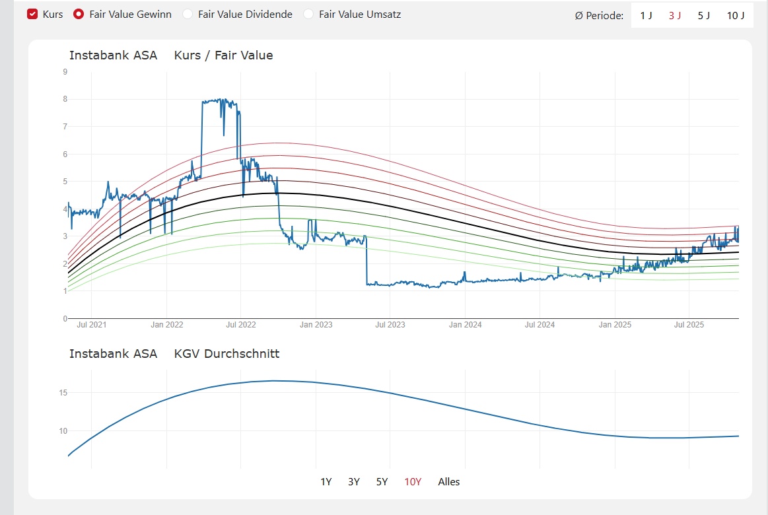The width and height of the screenshot is (768, 515).
Task: Click the Kurs / Fair Value chart title
Action: coord(223,55)
